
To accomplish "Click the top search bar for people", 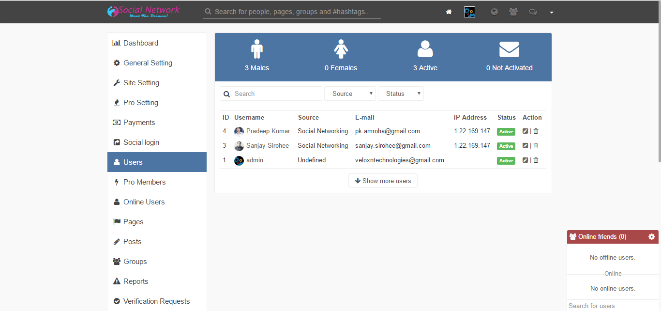I will coord(292,12).
